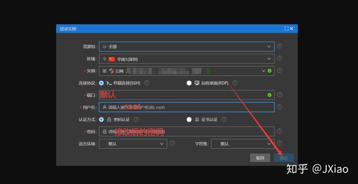Click the 端口 port input field
The height and width of the screenshot is (184, 358).
click(x=186, y=95)
